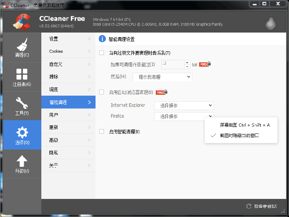
Task: Click the Intel Core i5-2540M CPU specs line
Action: tap(158, 25)
